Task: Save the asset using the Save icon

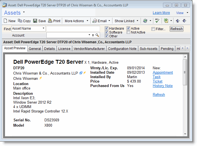Action: click(x=35, y=21)
